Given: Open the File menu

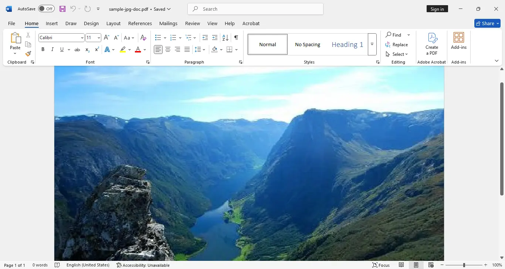Looking at the screenshot, I should point(12,23).
